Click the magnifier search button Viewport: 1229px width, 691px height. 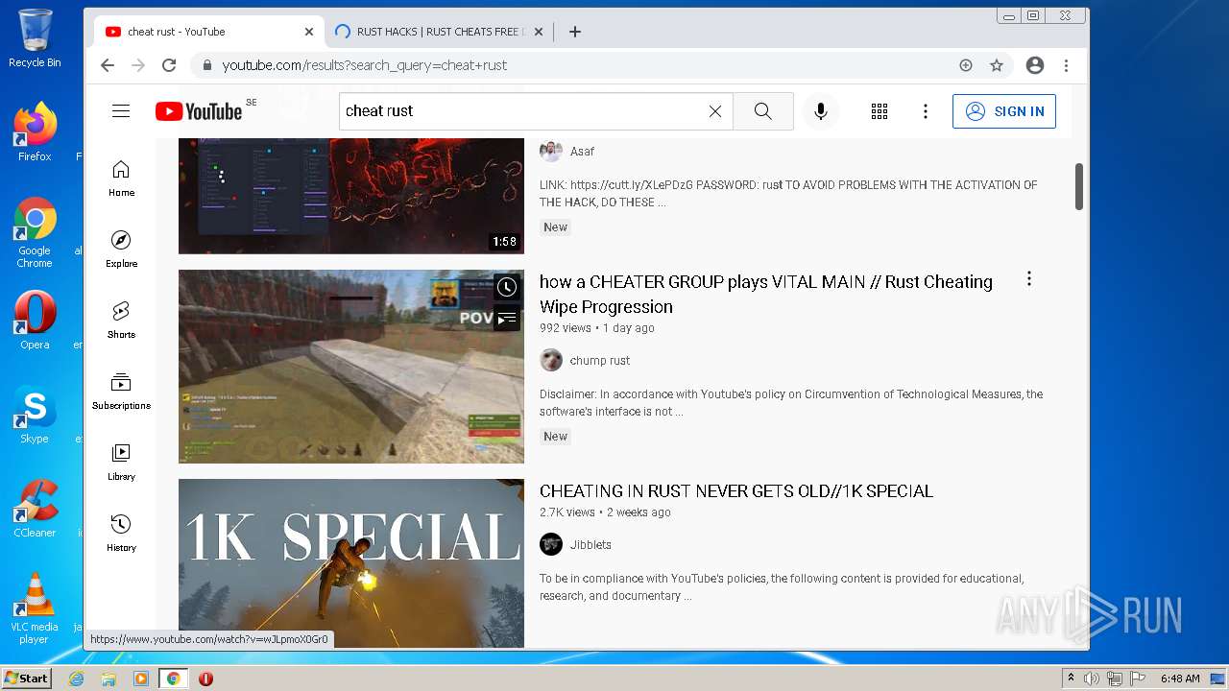click(x=763, y=111)
